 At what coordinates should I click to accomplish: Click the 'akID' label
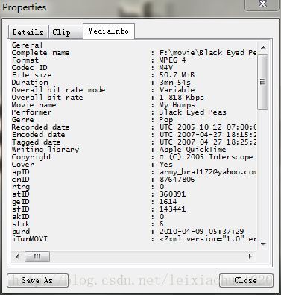(21, 217)
